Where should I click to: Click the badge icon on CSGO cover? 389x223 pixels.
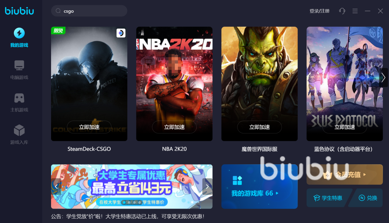(x=121, y=33)
